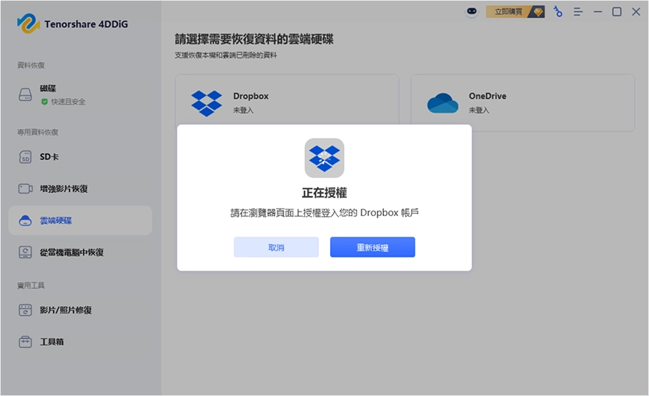This screenshot has height=396, width=649.
Task: Select the 磁碟 disk drive icon
Action: (25, 94)
